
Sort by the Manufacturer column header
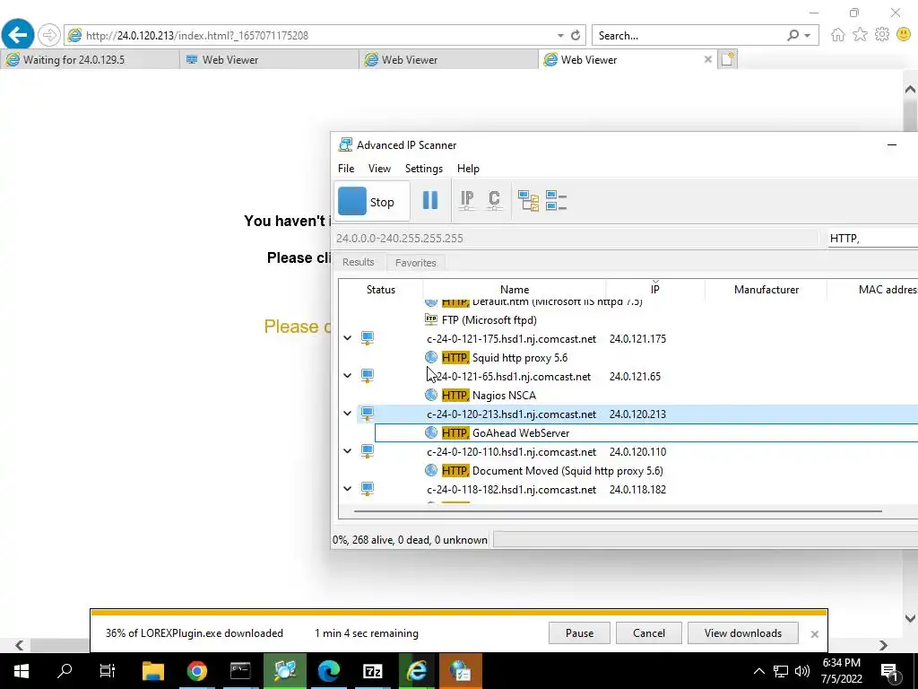tap(766, 290)
